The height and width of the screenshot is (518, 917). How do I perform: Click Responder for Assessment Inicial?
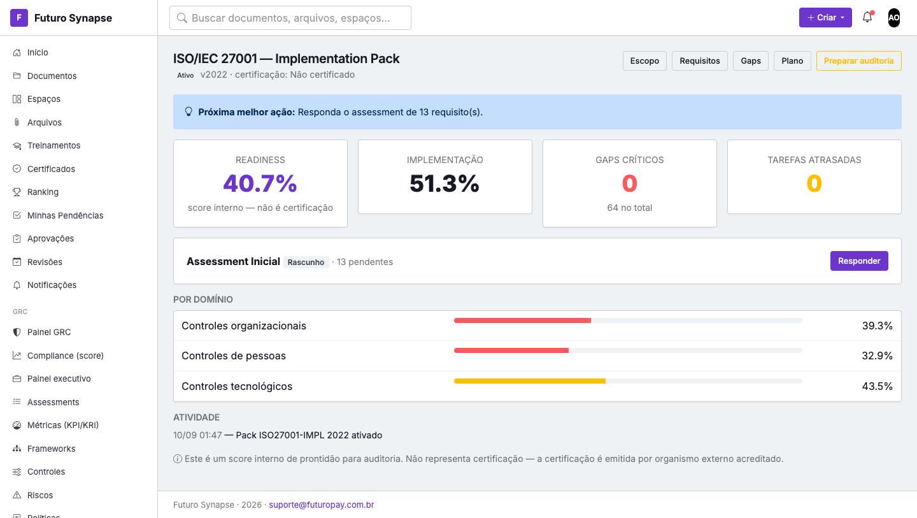click(x=859, y=261)
